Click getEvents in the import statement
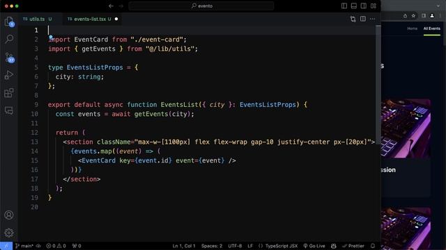The height and width of the screenshot is (250, 446). point(98,49)
